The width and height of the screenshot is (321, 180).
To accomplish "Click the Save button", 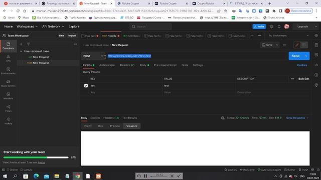I will (x=267, y=45).
